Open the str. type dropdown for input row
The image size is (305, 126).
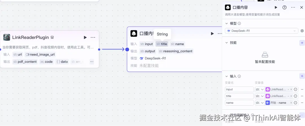(x=260, y=90)
